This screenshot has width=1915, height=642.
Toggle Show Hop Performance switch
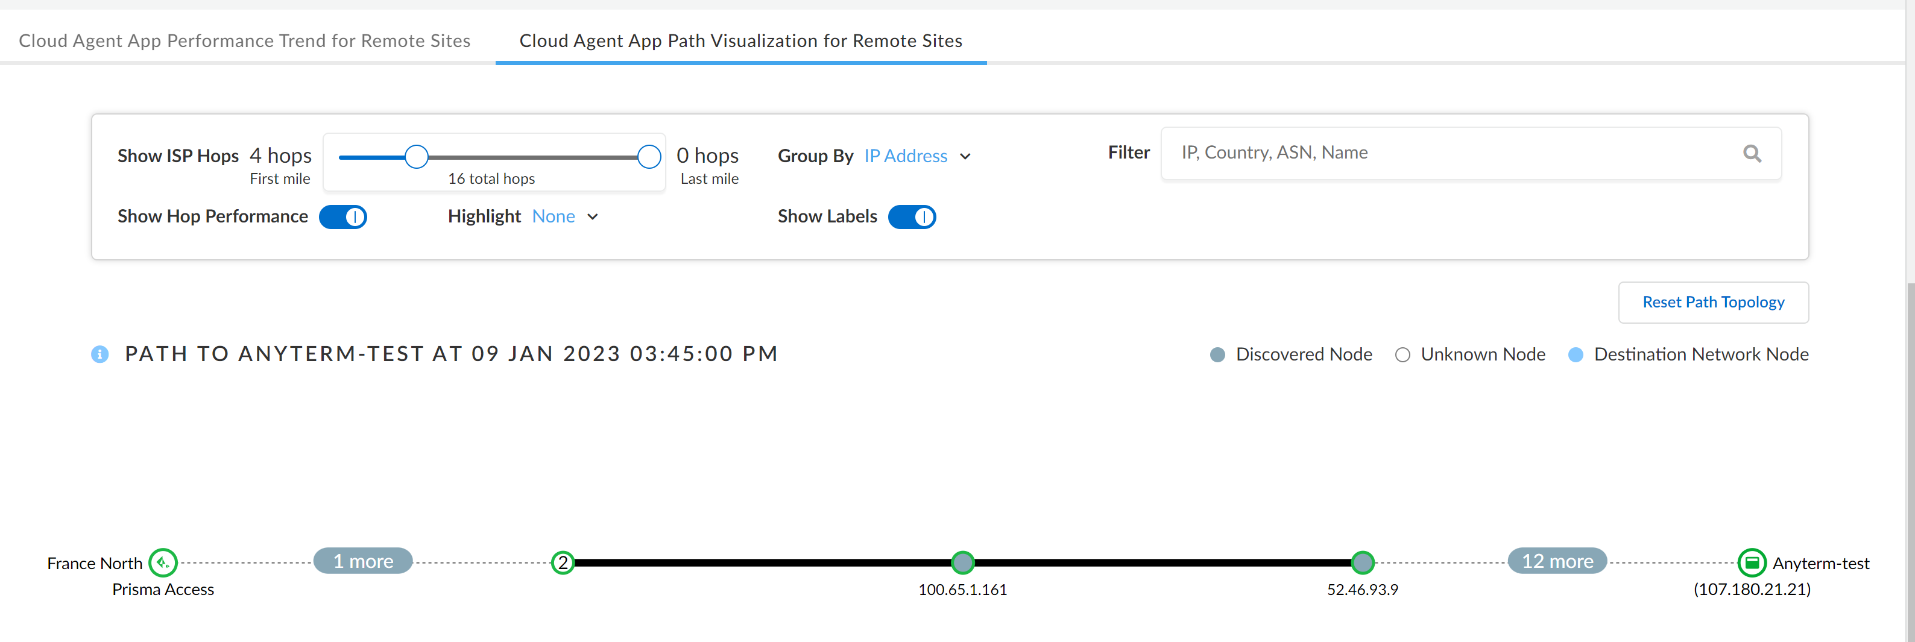342,217
